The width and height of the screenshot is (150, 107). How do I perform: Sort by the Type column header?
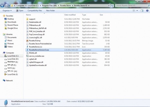84,15
